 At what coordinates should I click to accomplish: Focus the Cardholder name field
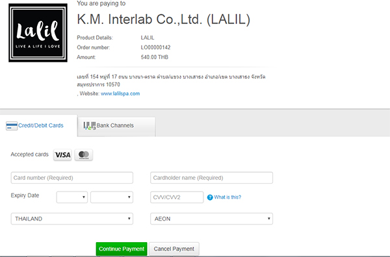click(211, 178)
